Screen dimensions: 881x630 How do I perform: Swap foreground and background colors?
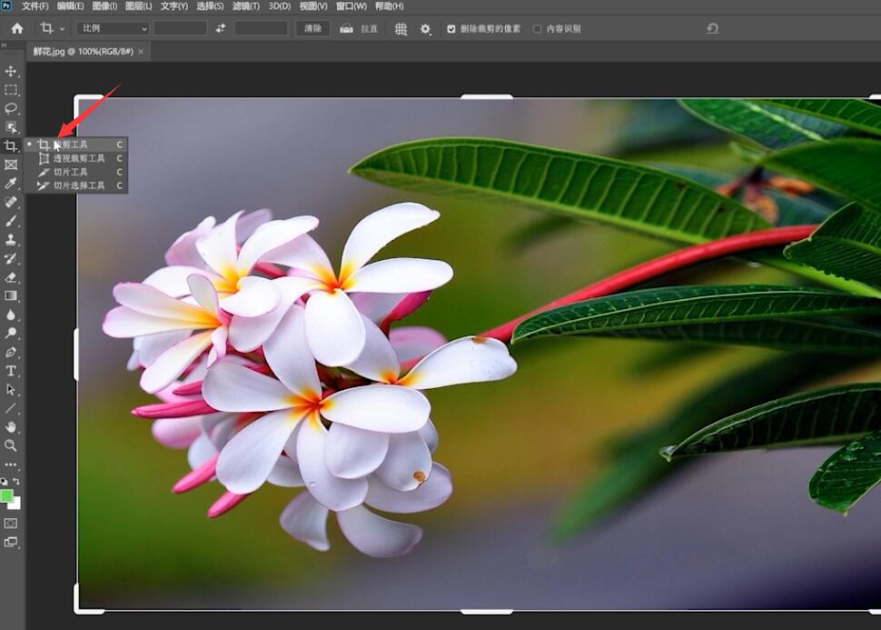(x=16, y=482)
